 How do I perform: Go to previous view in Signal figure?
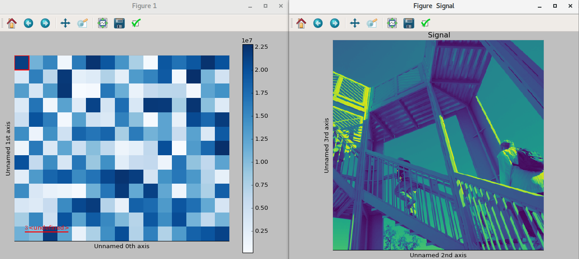pos(318,23)
